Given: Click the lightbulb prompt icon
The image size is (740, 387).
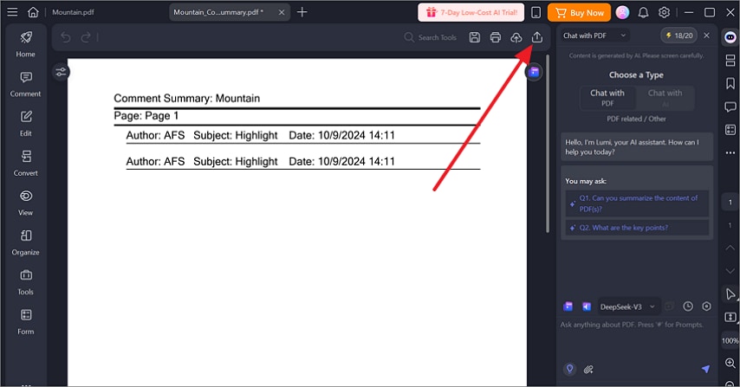Looking at the screenshot, I should (569, 369).
